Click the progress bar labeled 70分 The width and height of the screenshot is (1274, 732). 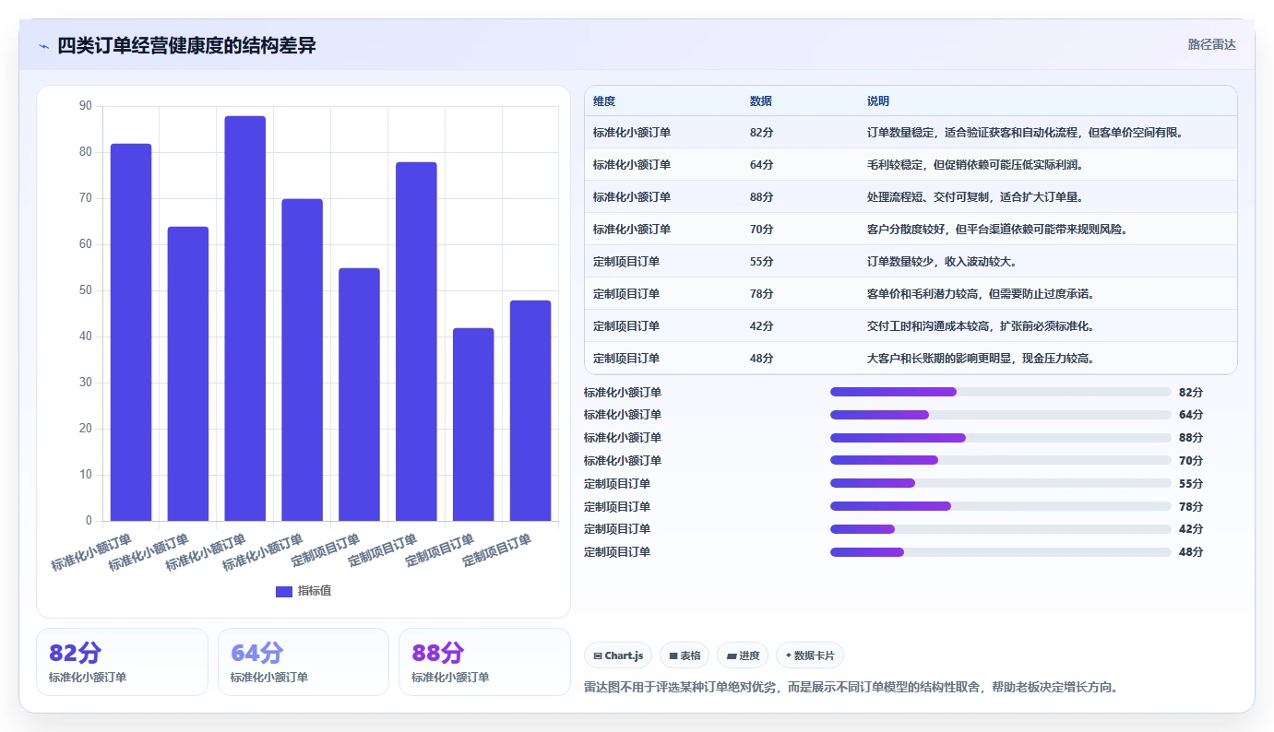(1001, 460)
